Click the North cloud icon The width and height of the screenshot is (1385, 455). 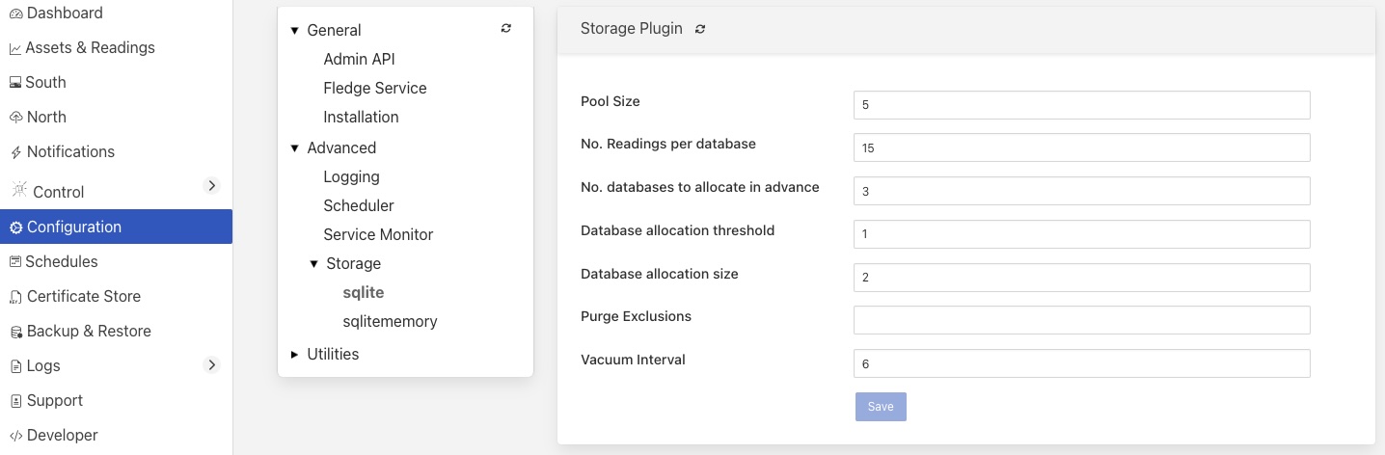point(15,118)
